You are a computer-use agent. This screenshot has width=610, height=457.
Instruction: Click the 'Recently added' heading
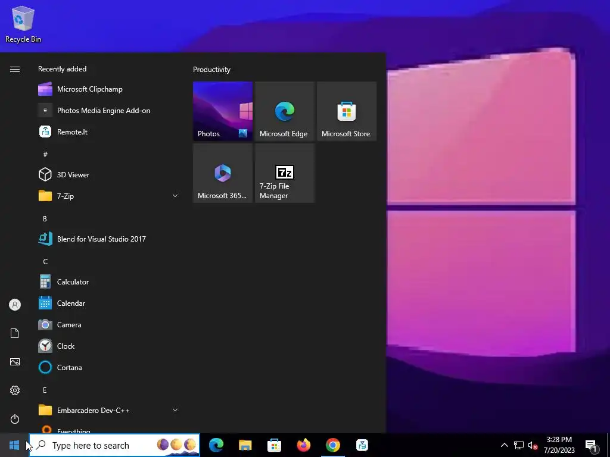point(62,69)
